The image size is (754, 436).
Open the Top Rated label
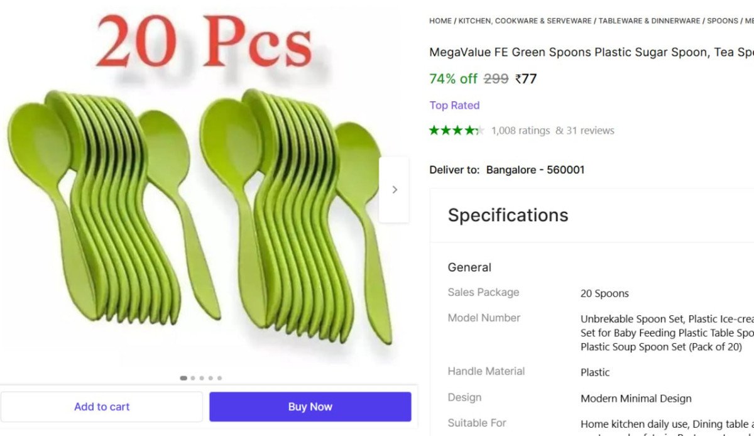tap(454, 106)
